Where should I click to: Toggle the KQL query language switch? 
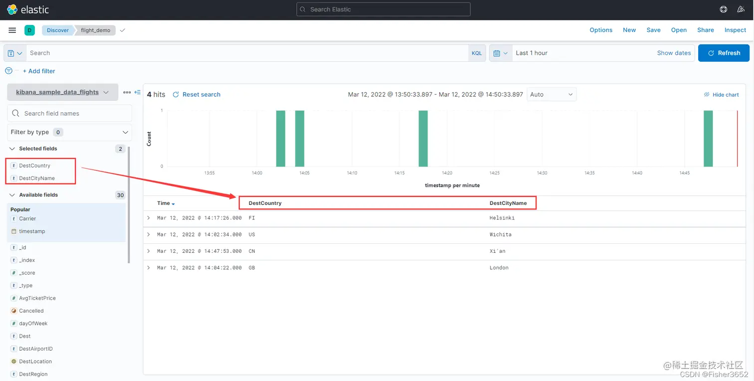tap(477, 53)
